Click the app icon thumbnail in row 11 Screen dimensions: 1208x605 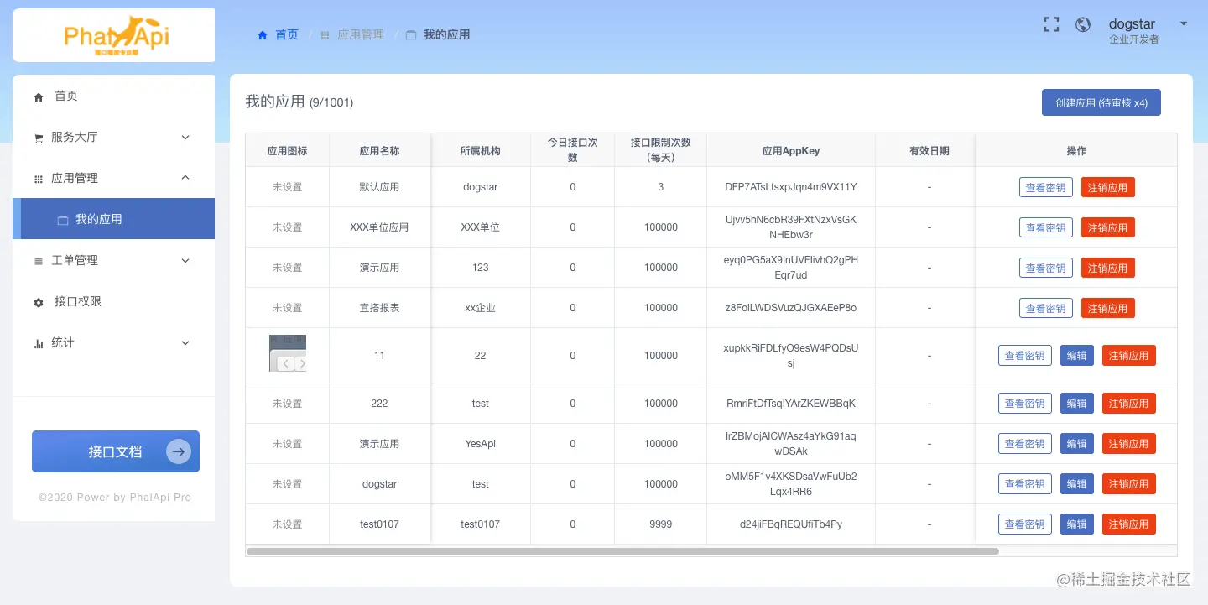pyautogui.click(x=288, y=353)
